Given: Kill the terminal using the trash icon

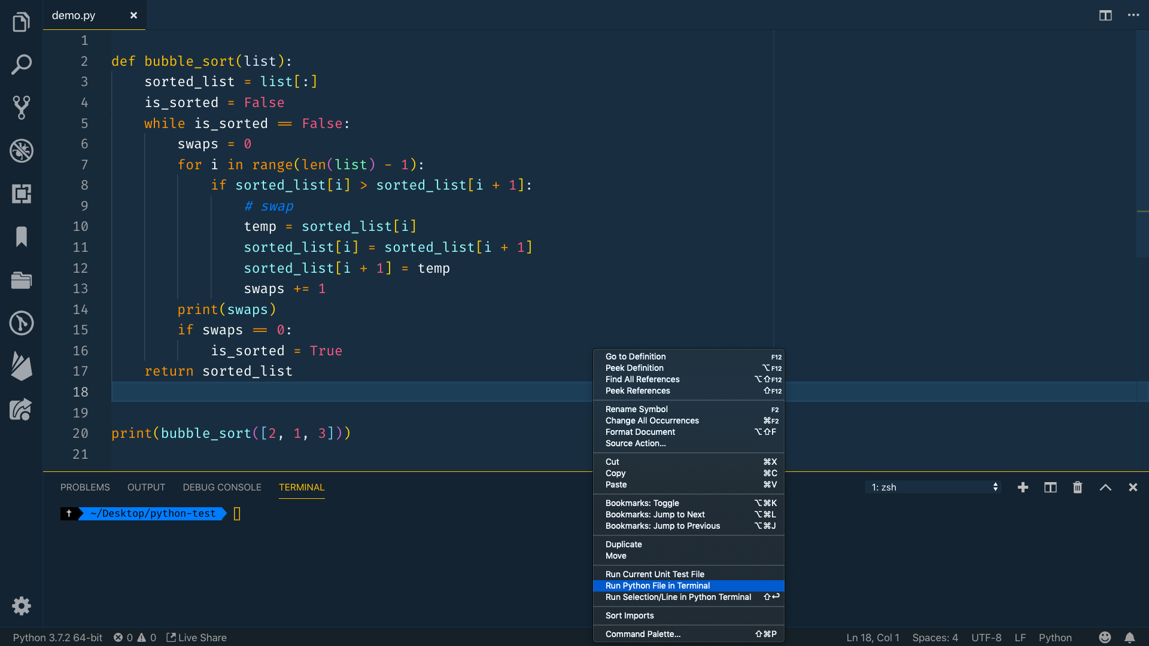Looking at the screenshot, I should point(1077,487).
